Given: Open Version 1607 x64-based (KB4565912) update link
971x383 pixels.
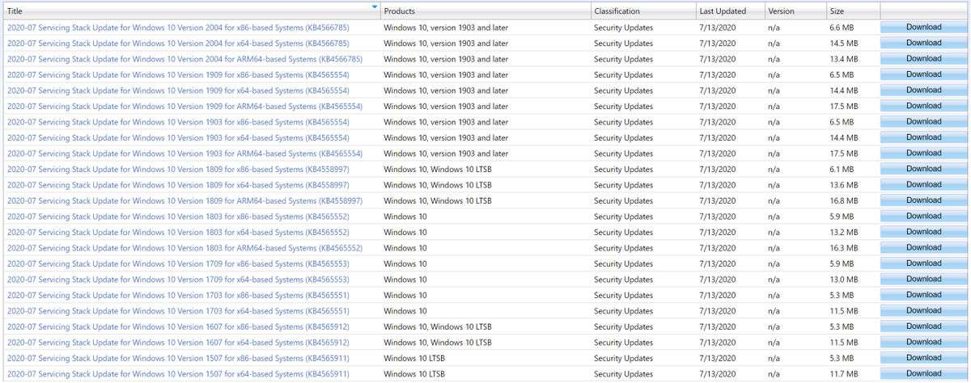Looking at the screenshot, I should tap(178, 343).
